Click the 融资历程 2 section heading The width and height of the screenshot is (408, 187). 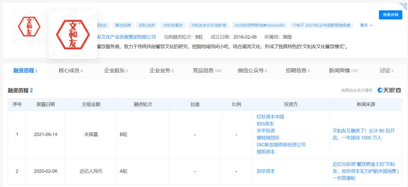coord(20,90)
